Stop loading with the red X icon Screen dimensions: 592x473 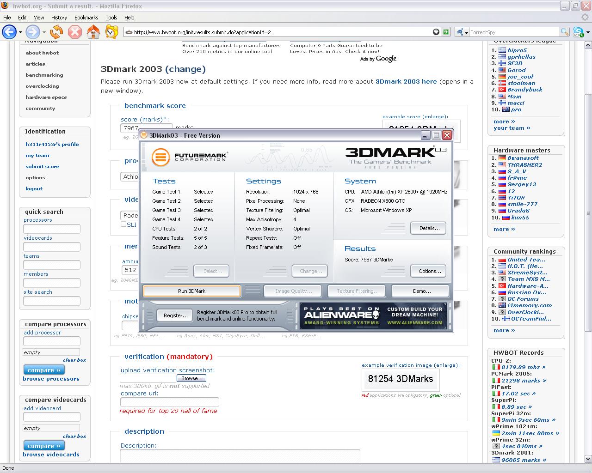click(75, 32)
